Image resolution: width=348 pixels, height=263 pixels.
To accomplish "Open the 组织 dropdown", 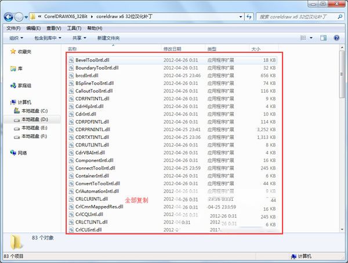I will pos(16,38).
